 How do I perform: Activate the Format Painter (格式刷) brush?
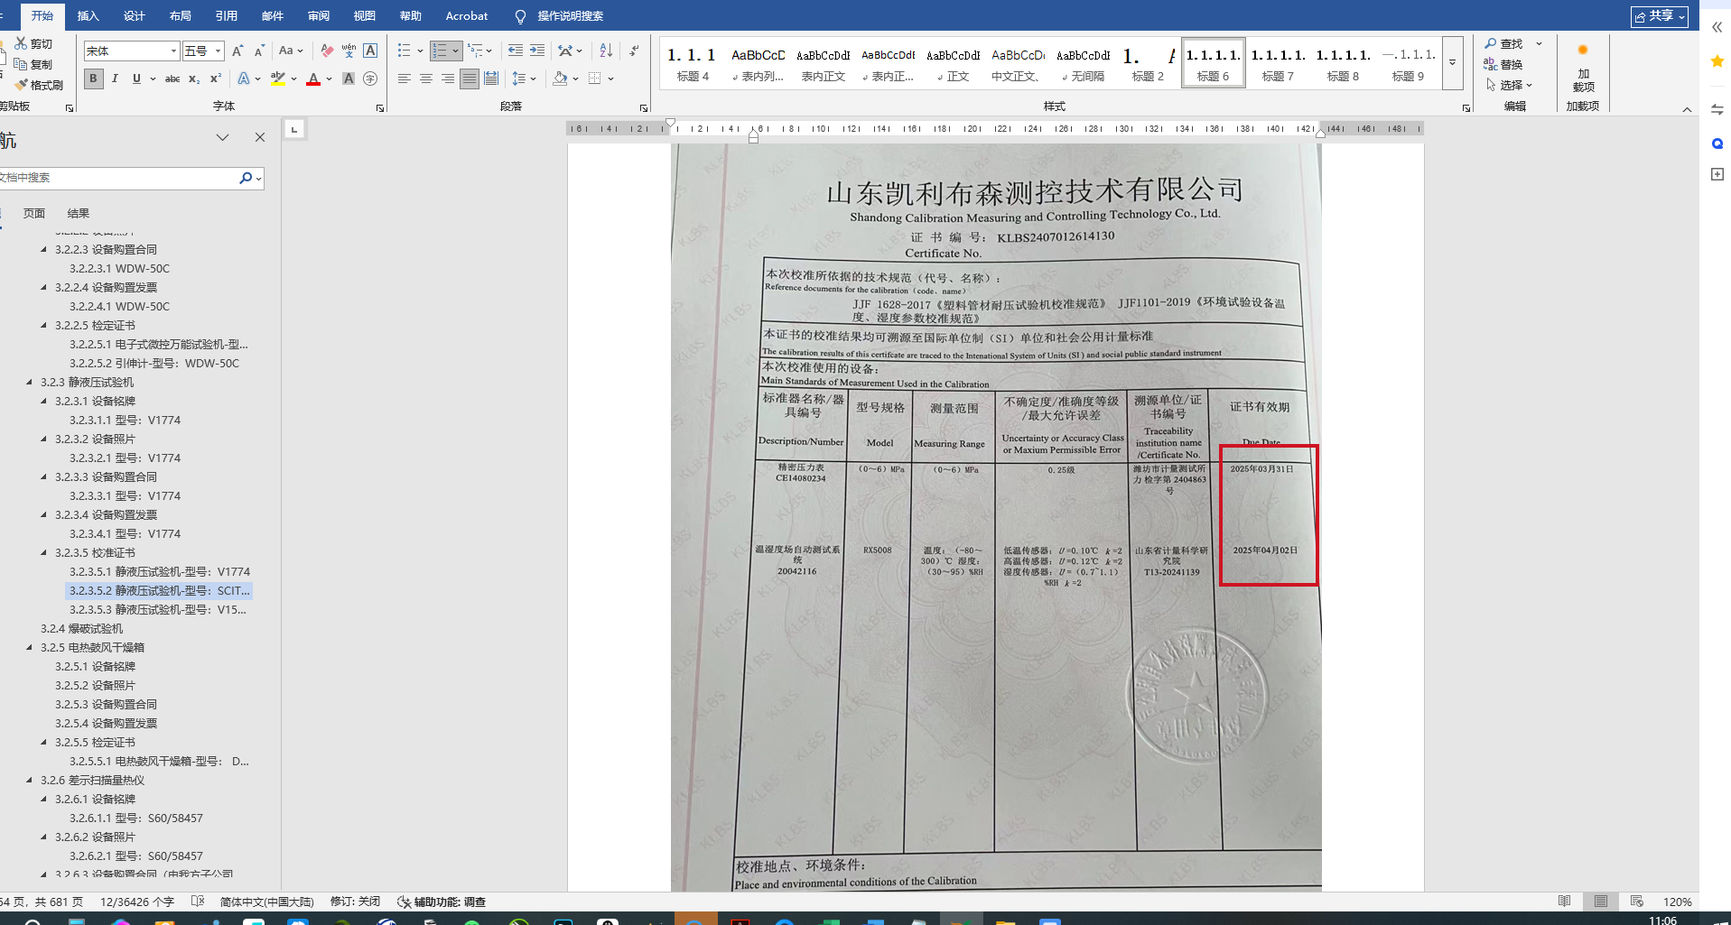coord(21,85)
